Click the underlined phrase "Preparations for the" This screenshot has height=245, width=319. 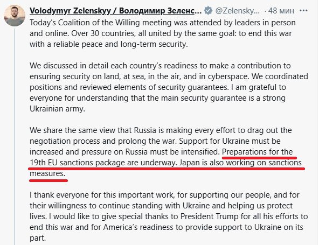point(258,152)
